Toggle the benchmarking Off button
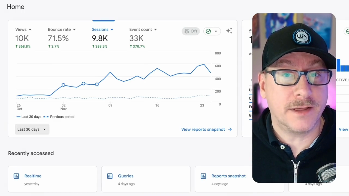 point(191,31)
